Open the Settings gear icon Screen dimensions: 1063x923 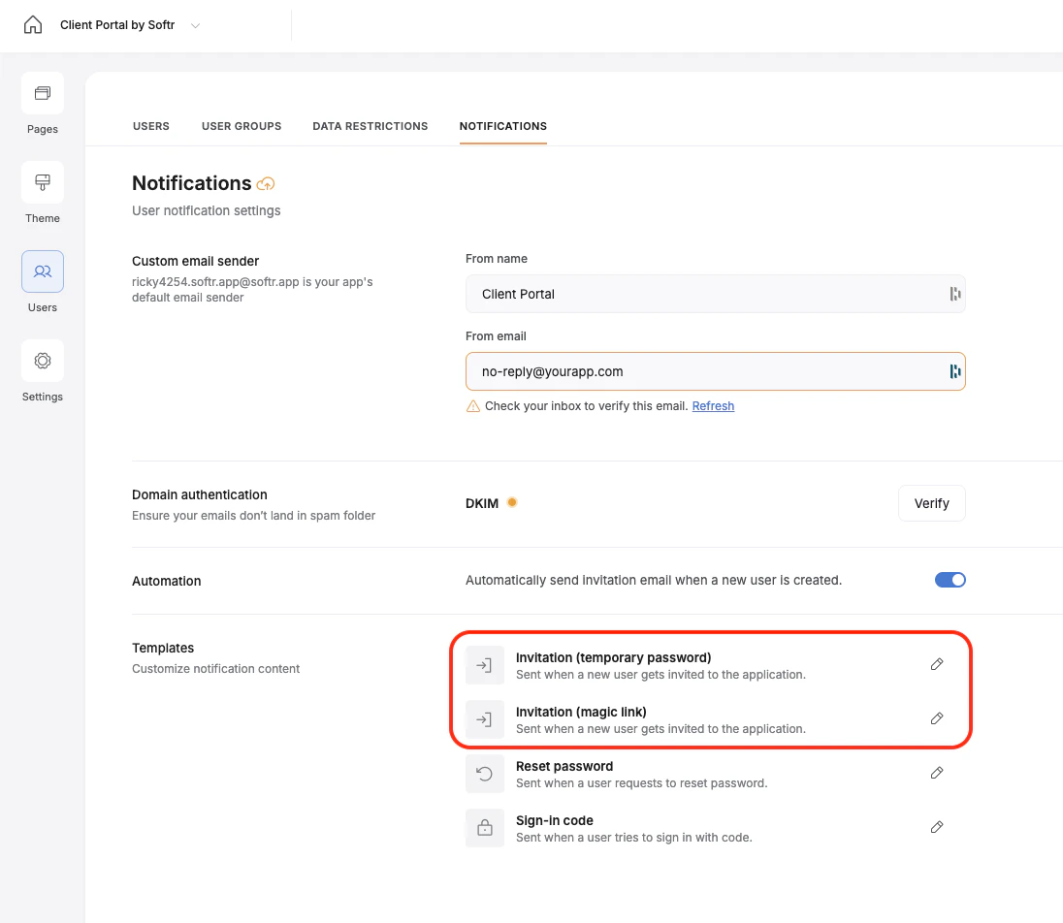[x=43, y=361]
